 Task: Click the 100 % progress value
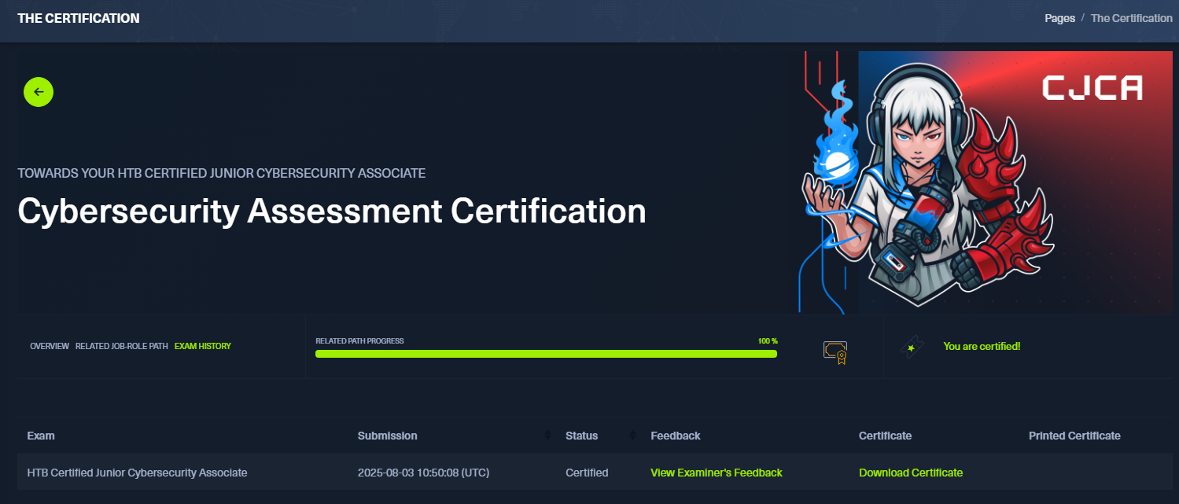768,341
